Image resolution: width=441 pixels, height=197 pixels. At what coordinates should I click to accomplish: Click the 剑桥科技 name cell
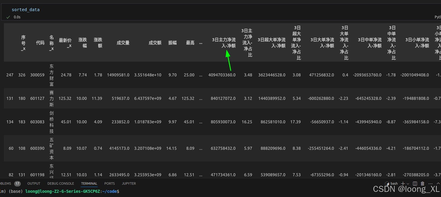tap(51, 122)
